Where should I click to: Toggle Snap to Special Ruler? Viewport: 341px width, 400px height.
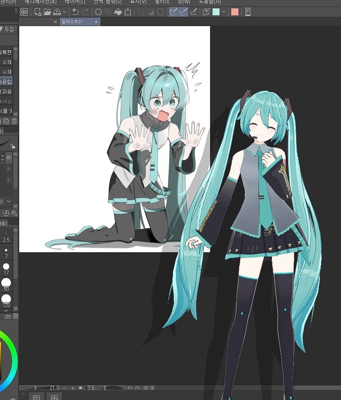(x=183, y=12)
